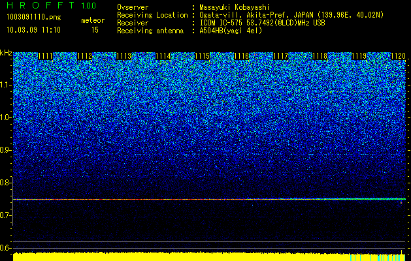Select the file name 1003091110.png
The image size is (411, 261).
click(x=34, y=18)
